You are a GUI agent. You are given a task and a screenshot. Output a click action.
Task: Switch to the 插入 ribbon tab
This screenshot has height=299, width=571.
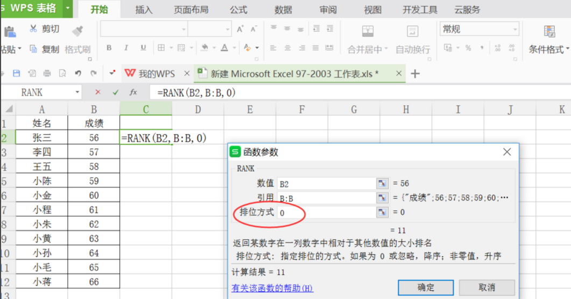pyautogui.click(x=144, y=10)
